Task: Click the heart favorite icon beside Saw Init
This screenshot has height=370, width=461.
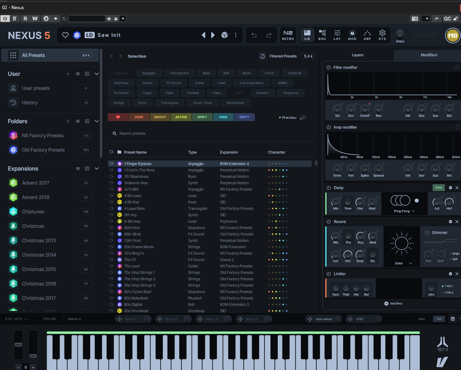Action: (65, 35)
